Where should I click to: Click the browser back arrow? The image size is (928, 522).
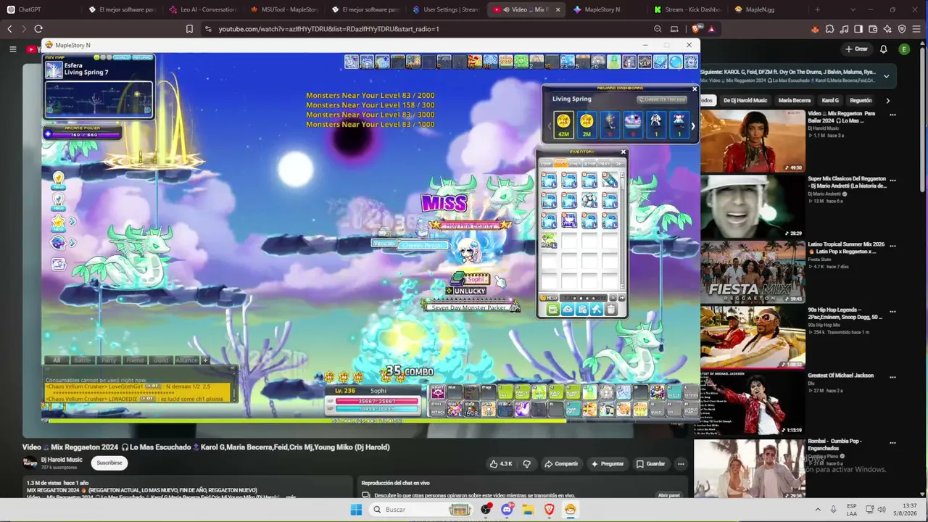(9, 29)
